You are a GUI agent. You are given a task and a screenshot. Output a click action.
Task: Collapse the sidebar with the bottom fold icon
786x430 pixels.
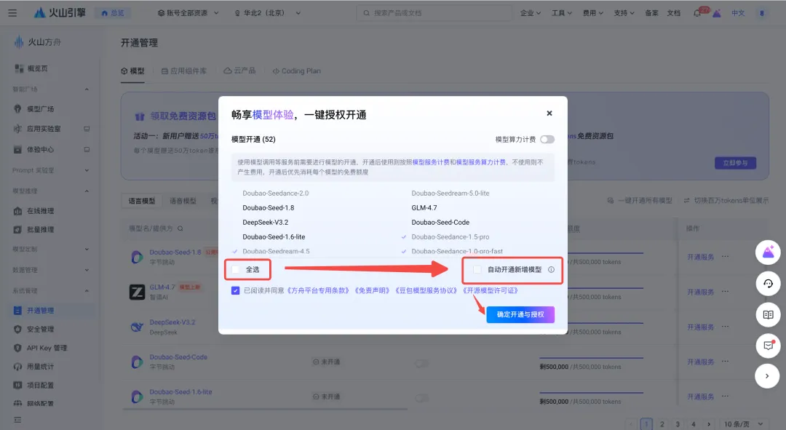(17, 420)
